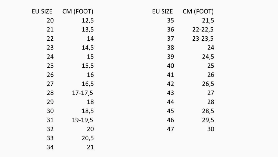Select the 30 cm foot value
The height and width of the screenshot is (157, 278).
(x=211, y=129)
